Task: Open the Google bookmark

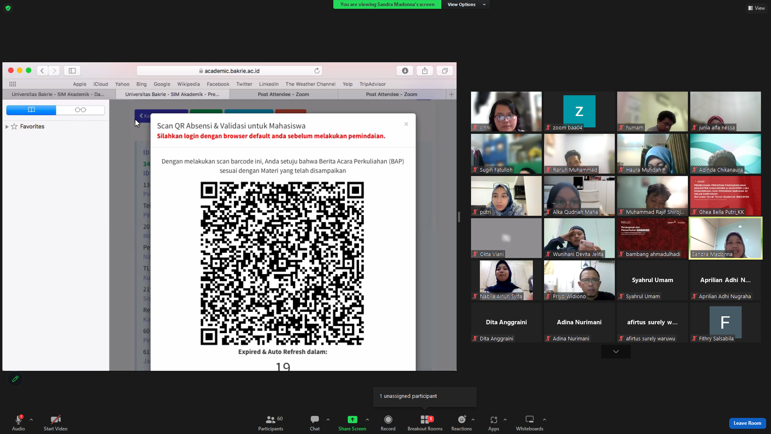Action: point(162,84)
